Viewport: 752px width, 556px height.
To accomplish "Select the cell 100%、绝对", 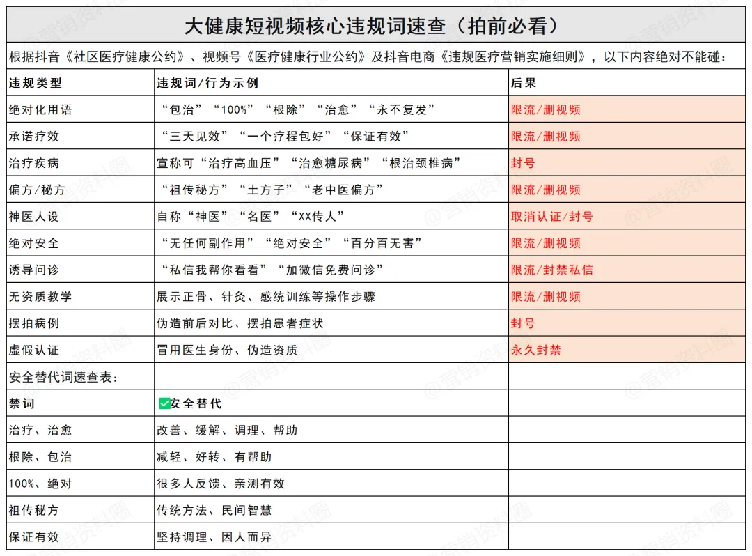I will [81, 483].
